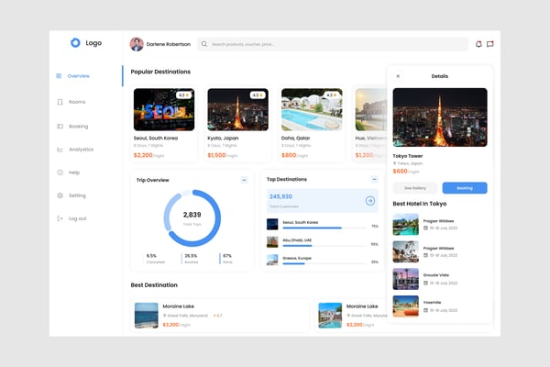Click the "2,839" total trips value
Image resolution: width=550 pixels, height=367 pixels.
192,215
